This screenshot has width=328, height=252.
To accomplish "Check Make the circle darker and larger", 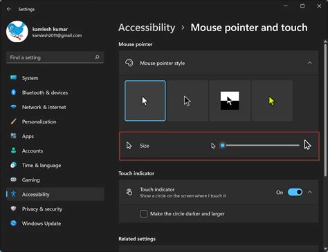I will click(143, 213).
